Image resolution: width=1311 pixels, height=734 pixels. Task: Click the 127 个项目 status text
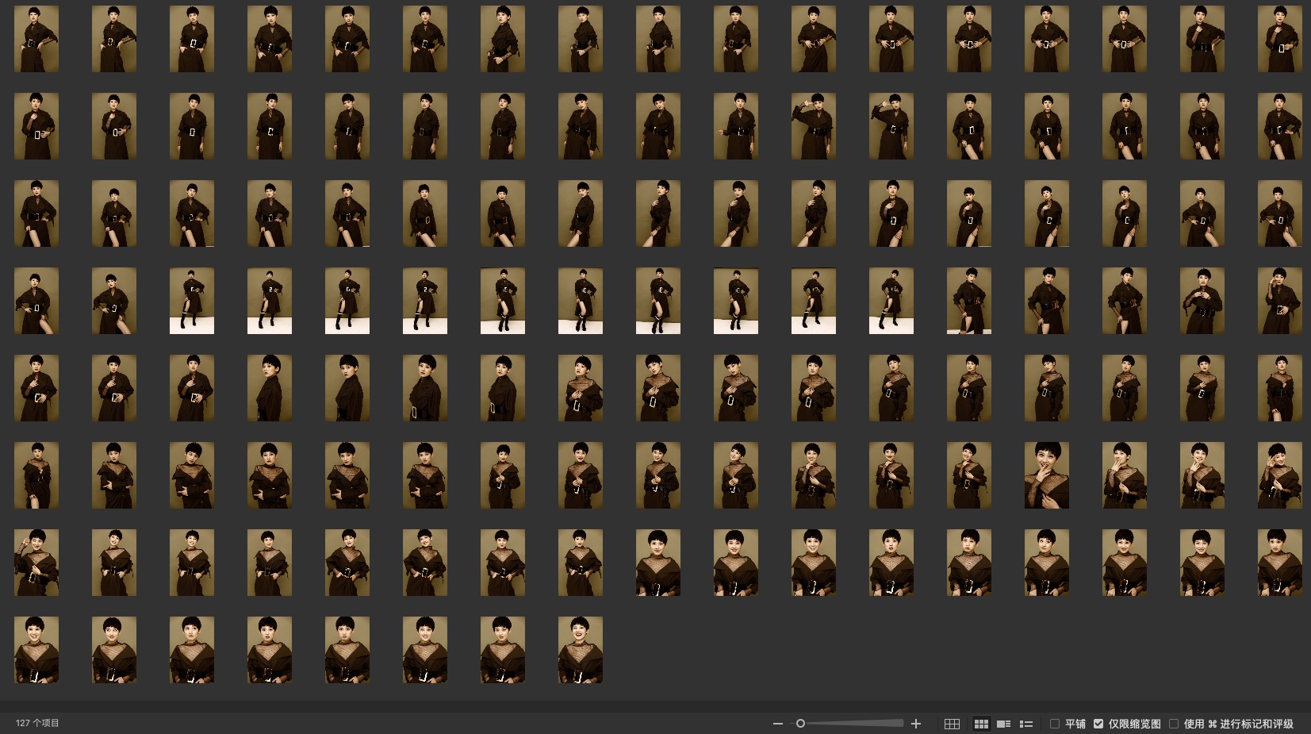tap(37, 723)
